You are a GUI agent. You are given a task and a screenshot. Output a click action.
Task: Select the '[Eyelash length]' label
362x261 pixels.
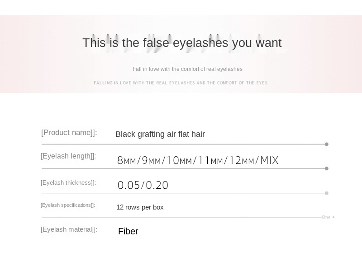coord(68,156)
